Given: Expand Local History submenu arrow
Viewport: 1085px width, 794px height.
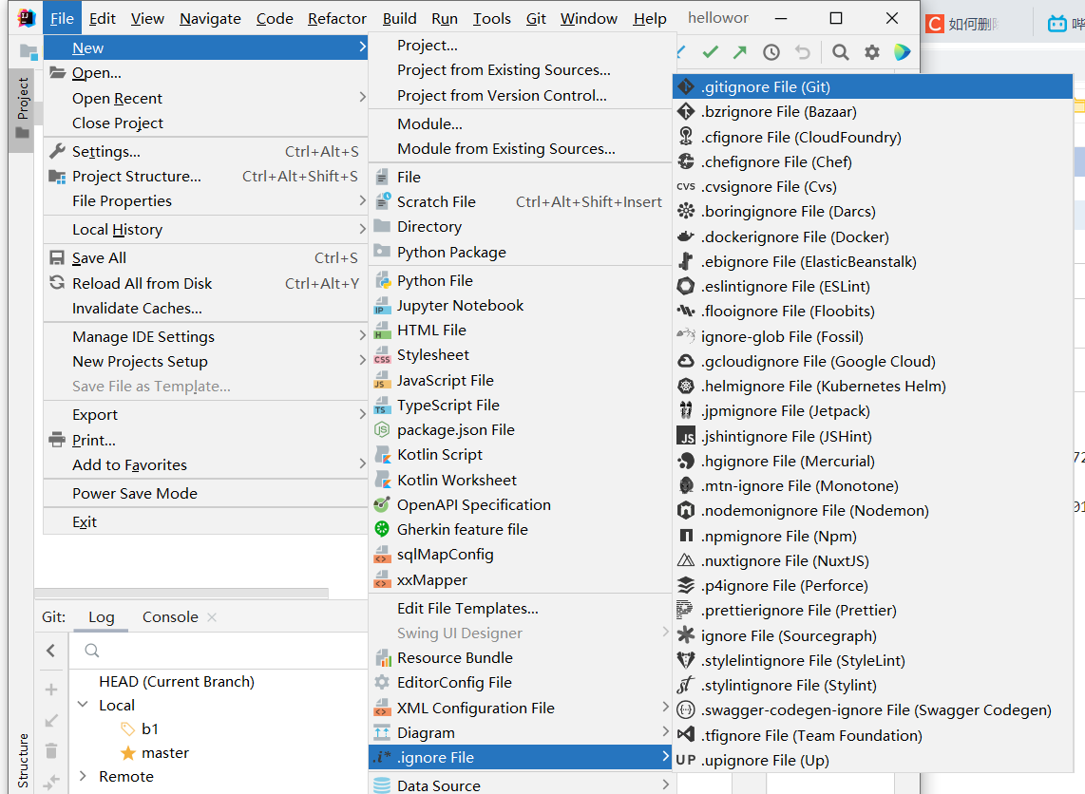Looking at the screenshot, I should (362, 229).
